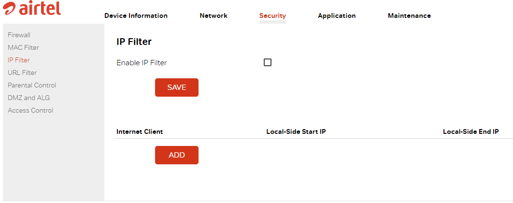Image resolution: width=513 pixels, height=203 pixels.
Task: Open the Device Information tab
Action: click(x=136, y=16)
